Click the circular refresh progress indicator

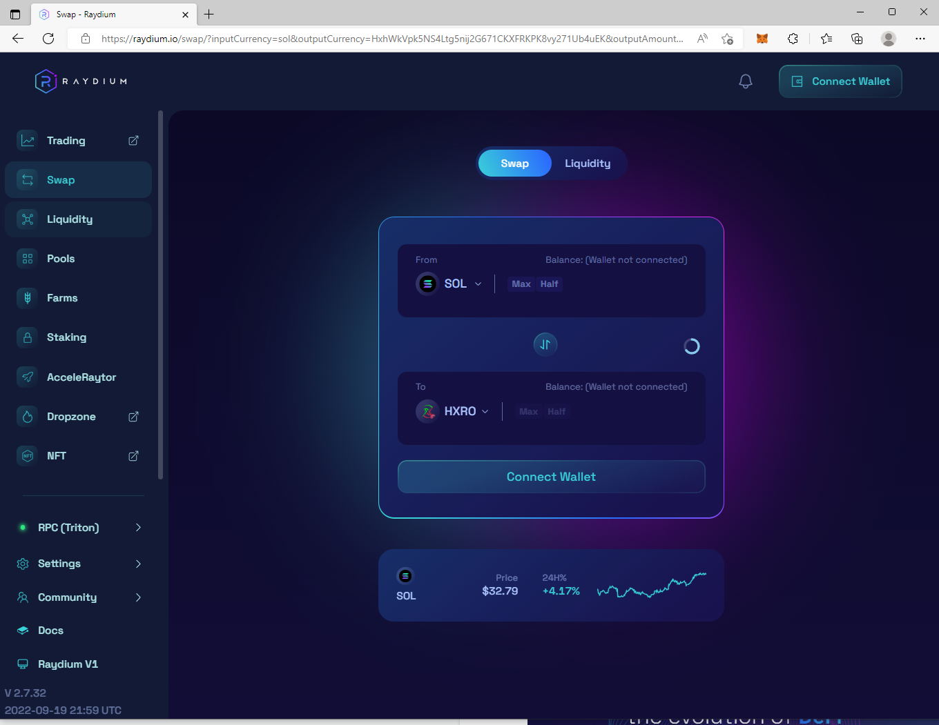click(692, 346)
